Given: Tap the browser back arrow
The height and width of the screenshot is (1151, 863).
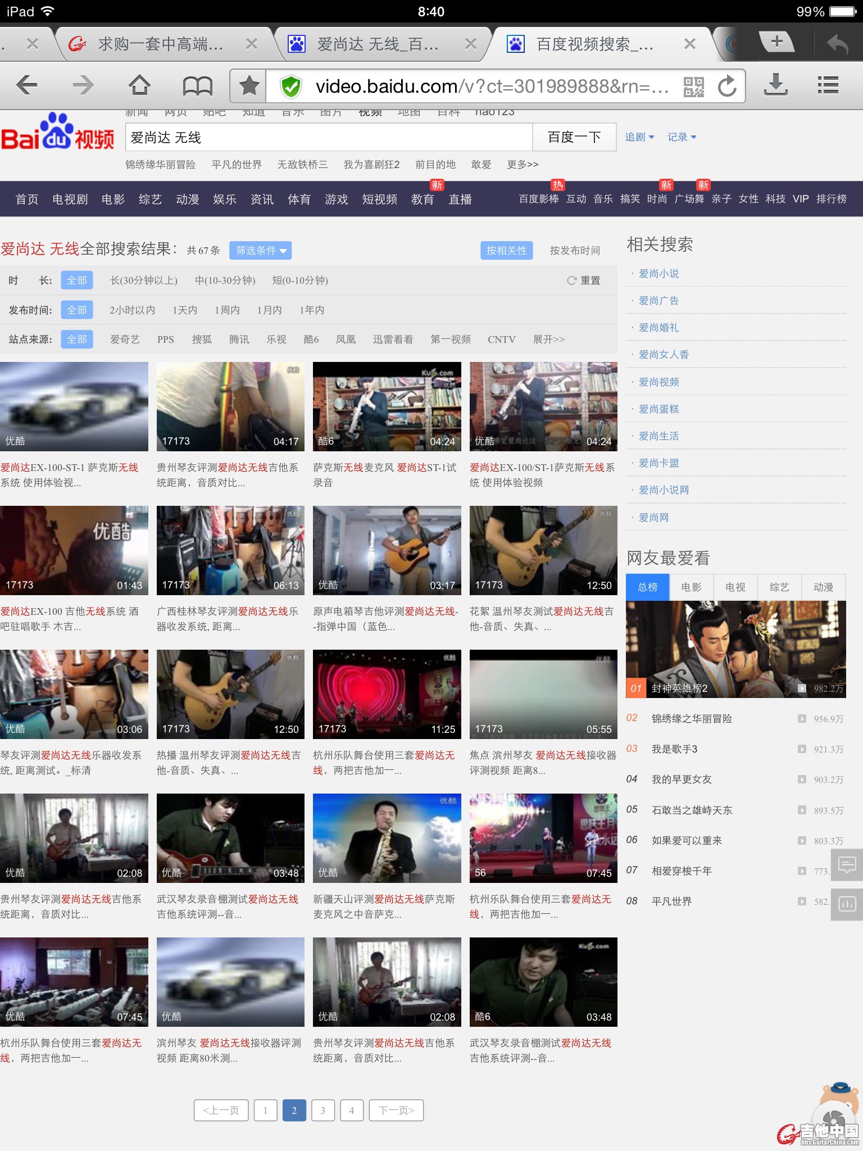Looking at the screenshot, I should [x=27, y=85].
